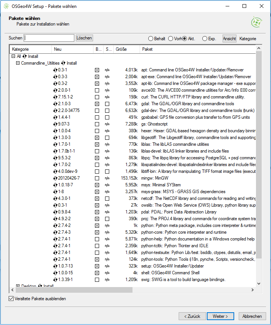Check the source box for gdal
271x325 pixels.
[x=107, y=104]
